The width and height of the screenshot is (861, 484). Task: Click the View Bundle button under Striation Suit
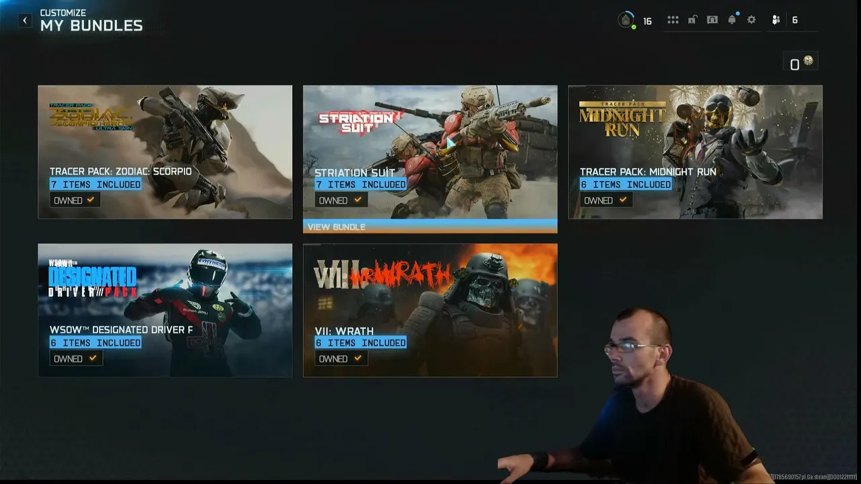click(430, 227)
